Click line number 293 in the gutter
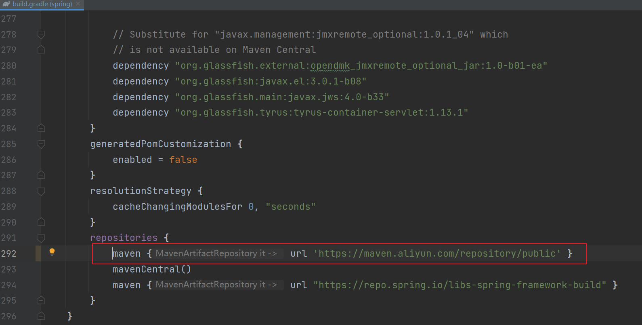The image size is (642, 325). click(x=9, y=269)
